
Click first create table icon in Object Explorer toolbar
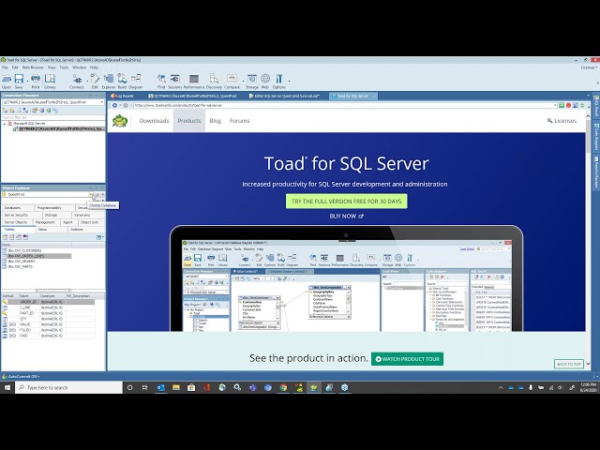5,237
